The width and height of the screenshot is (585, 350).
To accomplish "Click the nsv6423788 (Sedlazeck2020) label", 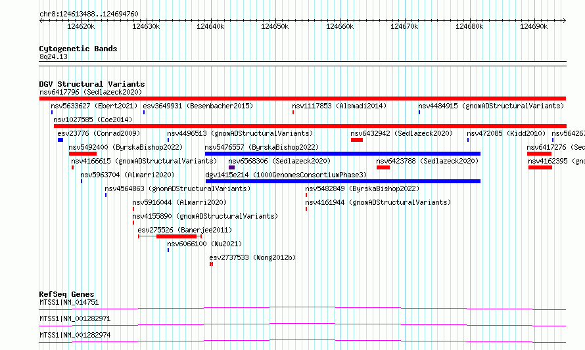I will 427,161.
